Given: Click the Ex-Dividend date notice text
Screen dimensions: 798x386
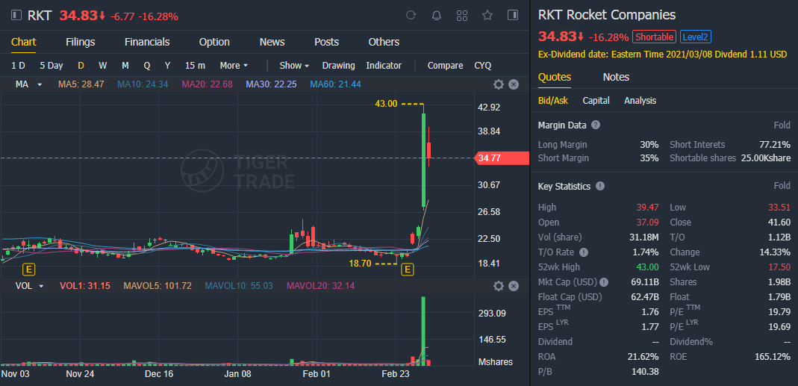Looking at the screenshot, I should [x=663, y=54].
